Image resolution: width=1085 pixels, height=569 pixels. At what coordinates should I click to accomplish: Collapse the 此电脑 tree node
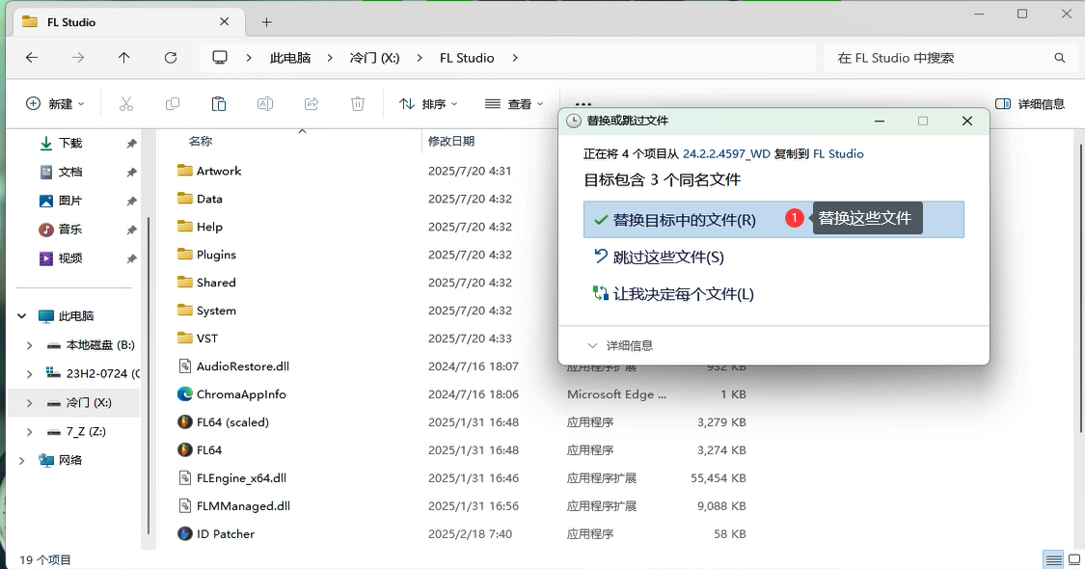[22, 315]
